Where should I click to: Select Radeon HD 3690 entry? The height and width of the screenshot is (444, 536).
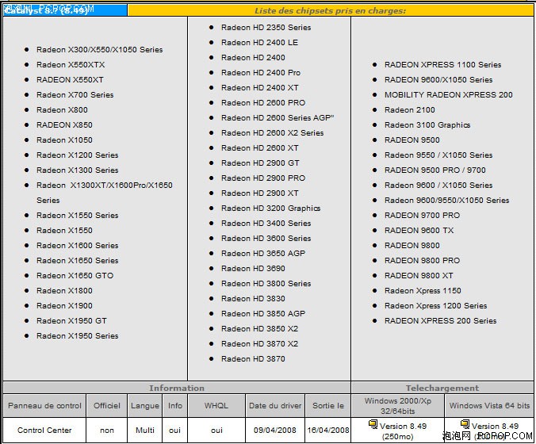[x=253, y=268]
